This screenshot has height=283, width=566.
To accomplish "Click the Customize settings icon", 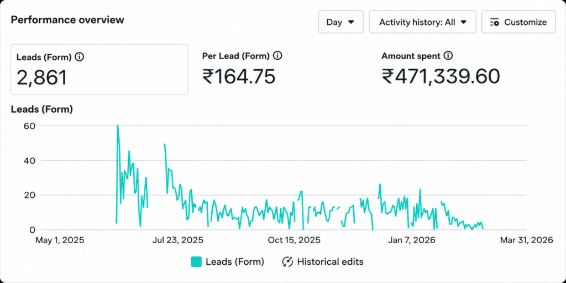I will (495, 22).
